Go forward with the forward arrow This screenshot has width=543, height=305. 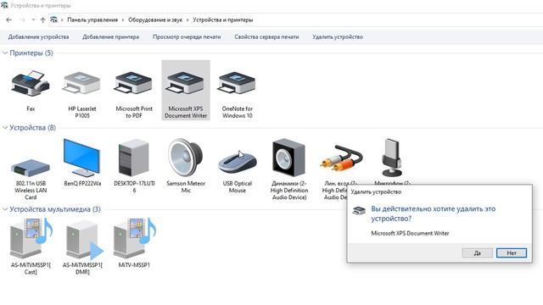pyautogui.click(x=23, y=20)
